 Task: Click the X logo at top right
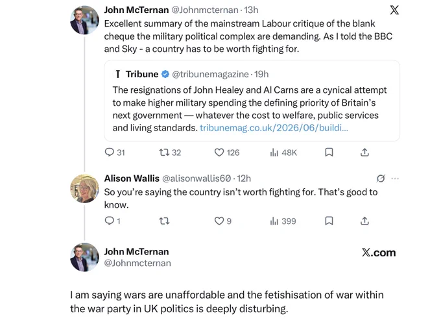(394, 10)
